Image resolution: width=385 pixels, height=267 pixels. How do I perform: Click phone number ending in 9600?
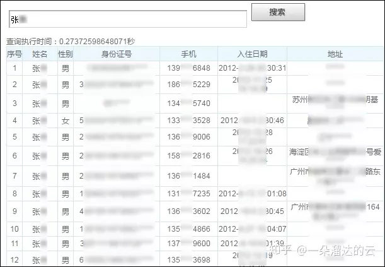[x=188, y=244]
